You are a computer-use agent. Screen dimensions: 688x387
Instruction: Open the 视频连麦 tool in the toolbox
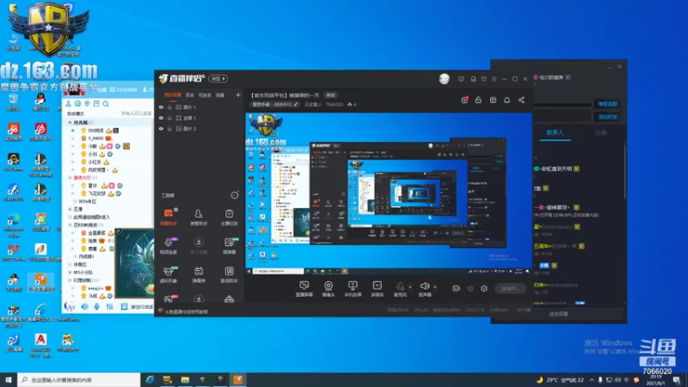pos(169,246)
